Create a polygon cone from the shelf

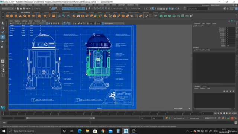coord(20,16)
